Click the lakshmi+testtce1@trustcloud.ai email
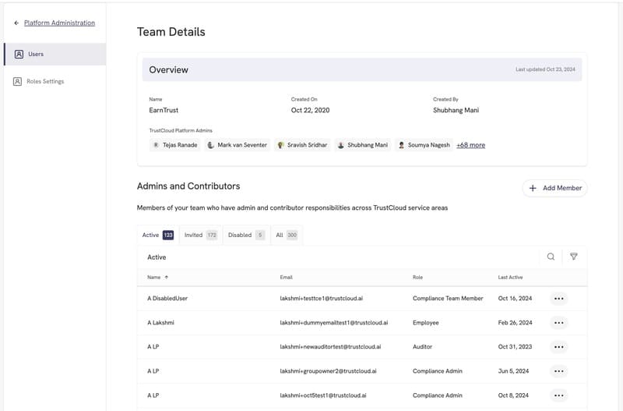623x411 pixels. pyautogui.click(x=333, y=299)
